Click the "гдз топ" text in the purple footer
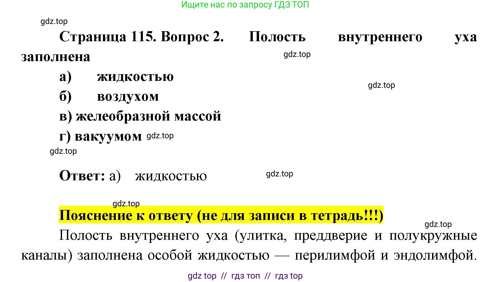This screenshot has width=491, height=282. 245,276
